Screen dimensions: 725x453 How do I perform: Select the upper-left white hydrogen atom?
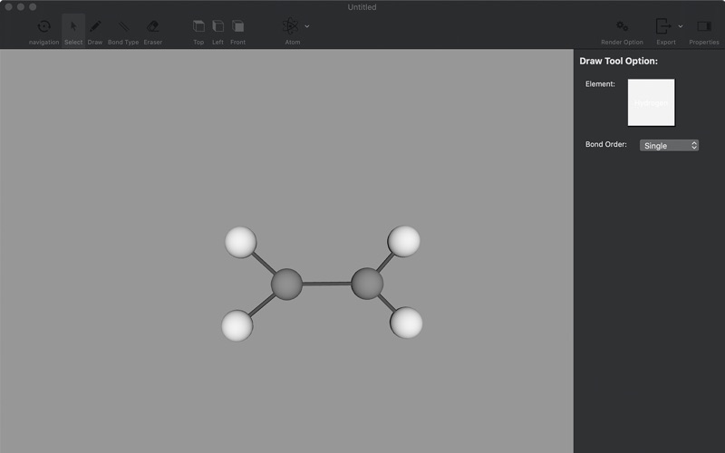[x=241, y=242]
